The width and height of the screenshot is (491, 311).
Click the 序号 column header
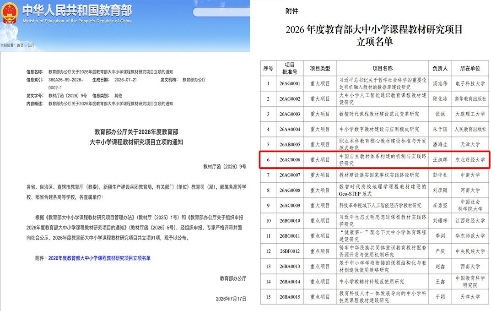pyautogui.click(x=268, y=68)
